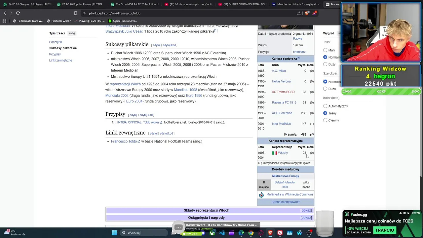Select 'Normalna' width radio

[x=325, y=82]
